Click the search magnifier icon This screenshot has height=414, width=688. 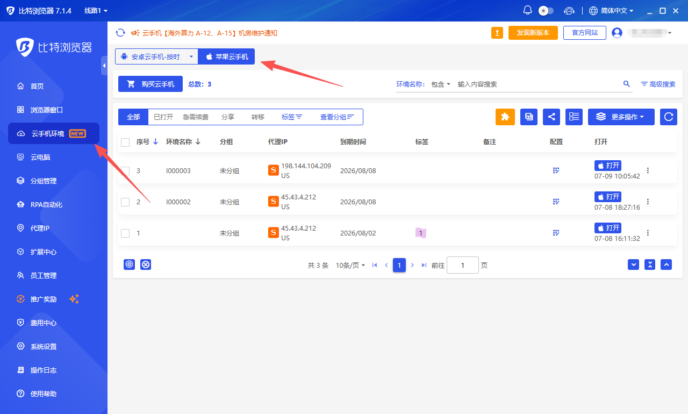point(626,84)
